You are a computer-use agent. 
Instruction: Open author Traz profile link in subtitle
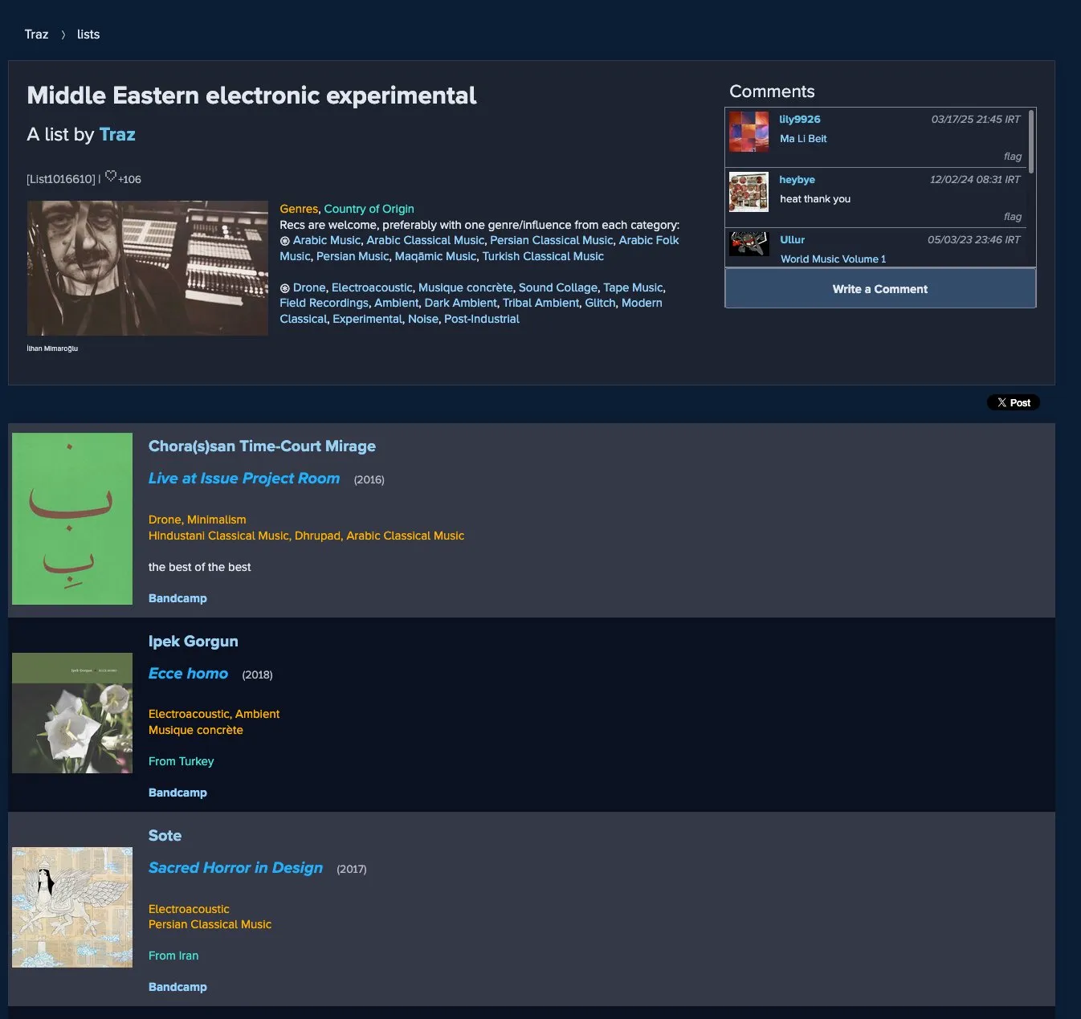click(117, 134)
